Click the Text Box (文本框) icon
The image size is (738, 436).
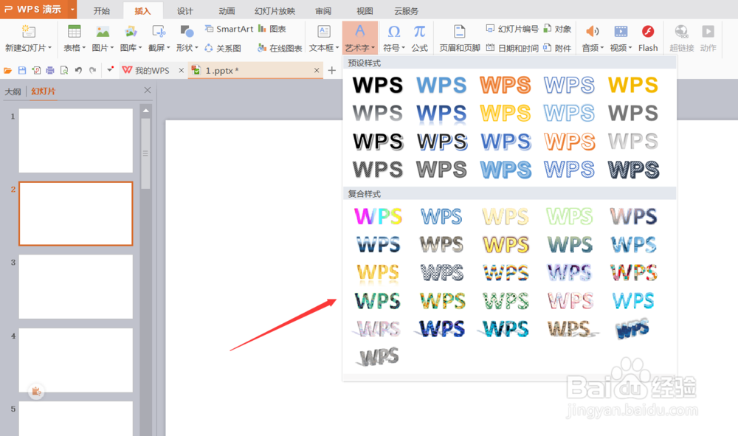[324, 32]
